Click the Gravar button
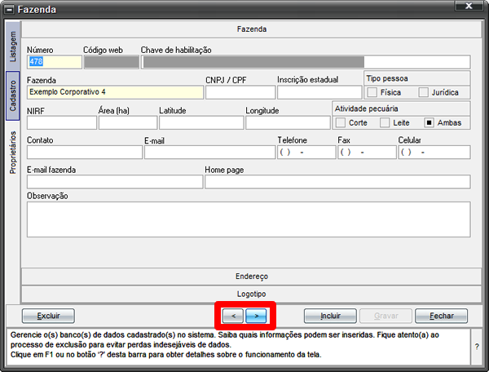 (385, 316)
